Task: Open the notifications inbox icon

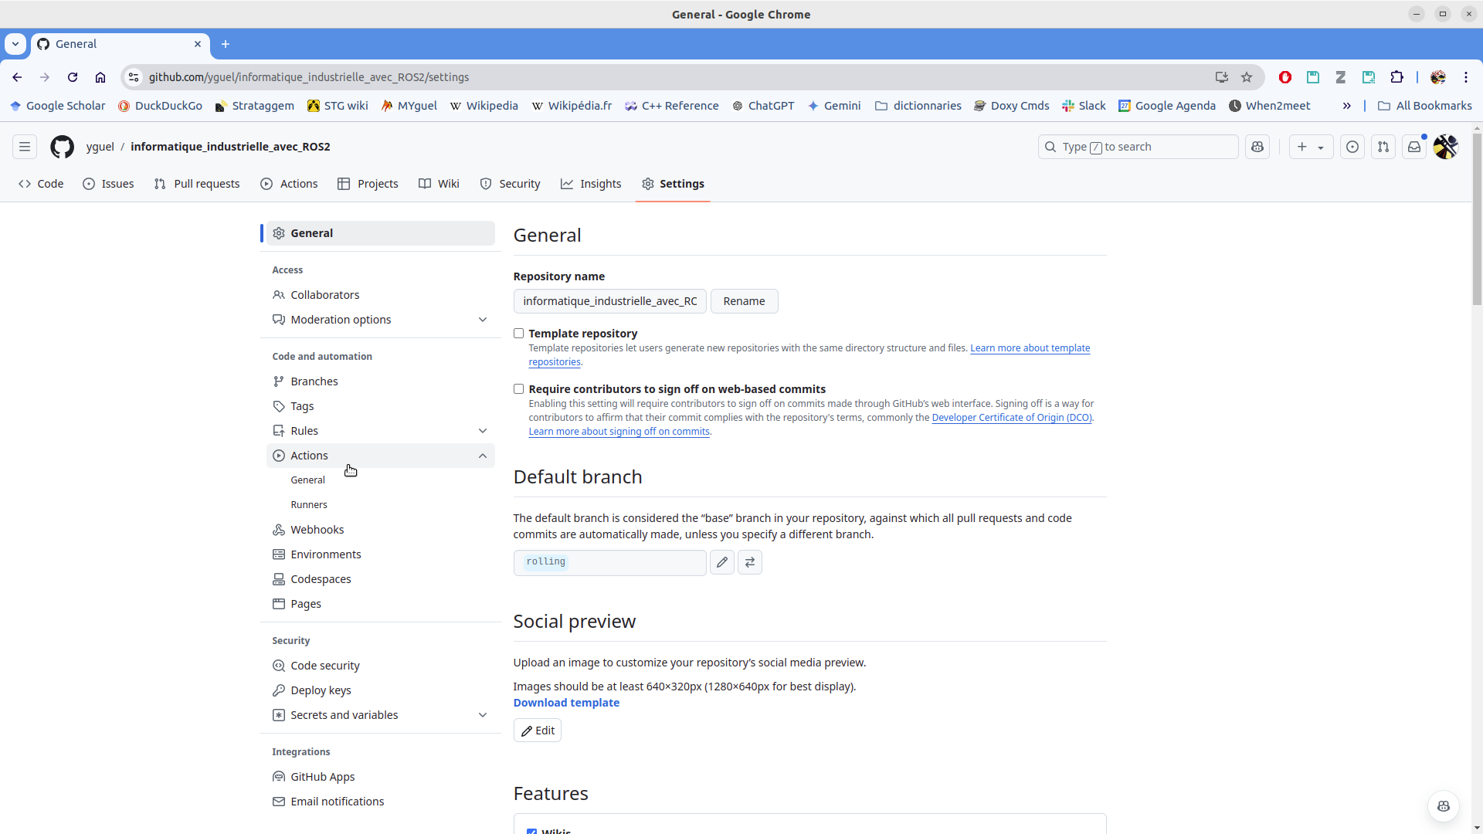Action: (x=1414, y=147)
